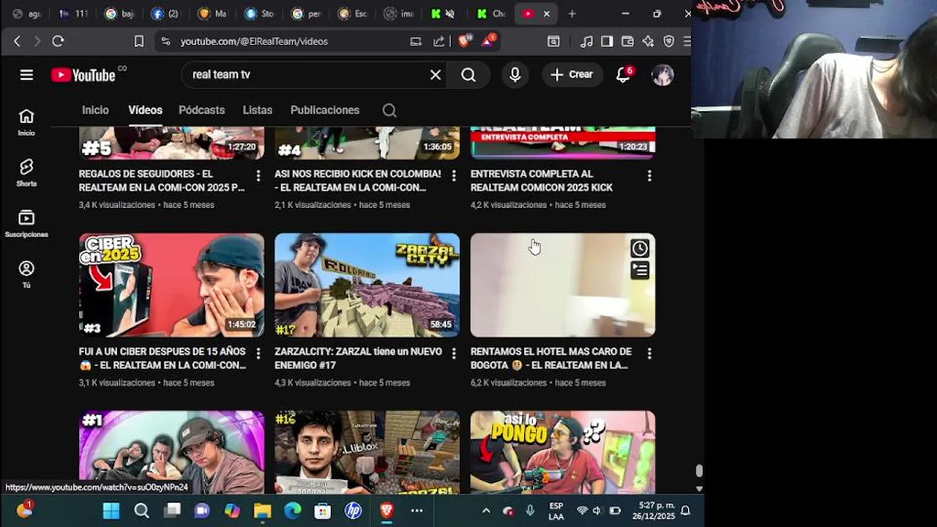Image resolution: width=937 pixels, height=527 pixels.
Task: Open taskbar overflow three dots
Action: [417, 510]
